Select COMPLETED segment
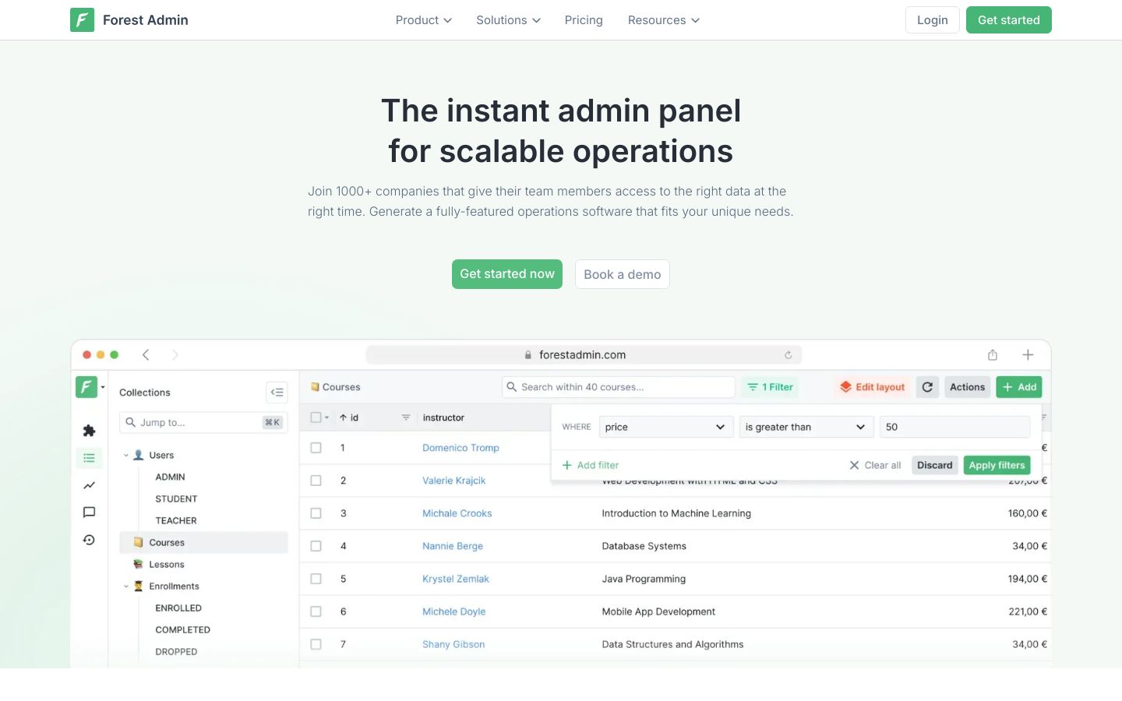 pos(182,630)
